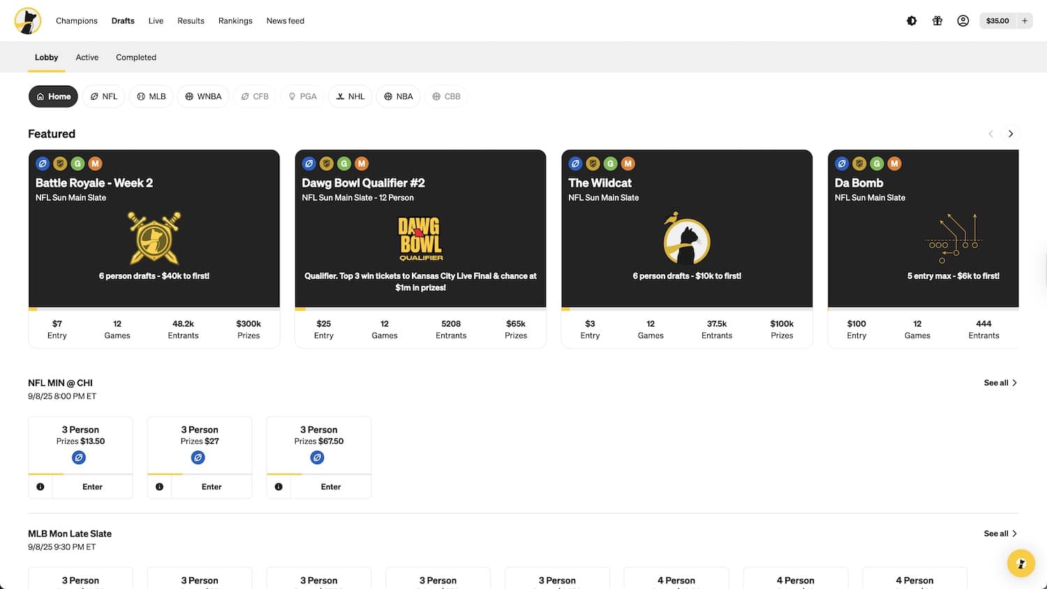Click the plus icon beside the $35.00 balance
Screen dimensions: 1047x589
(1025, 21)
